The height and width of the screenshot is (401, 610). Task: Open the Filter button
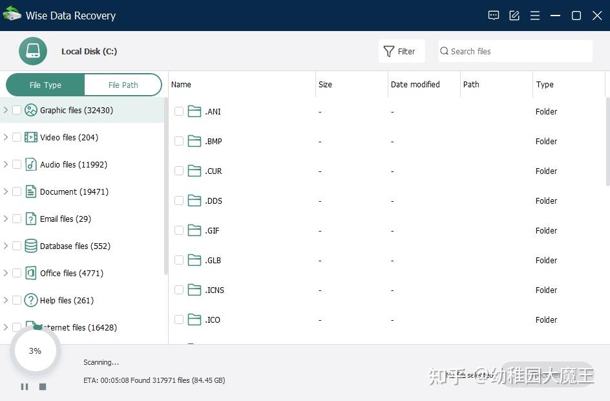coord(401,51)
